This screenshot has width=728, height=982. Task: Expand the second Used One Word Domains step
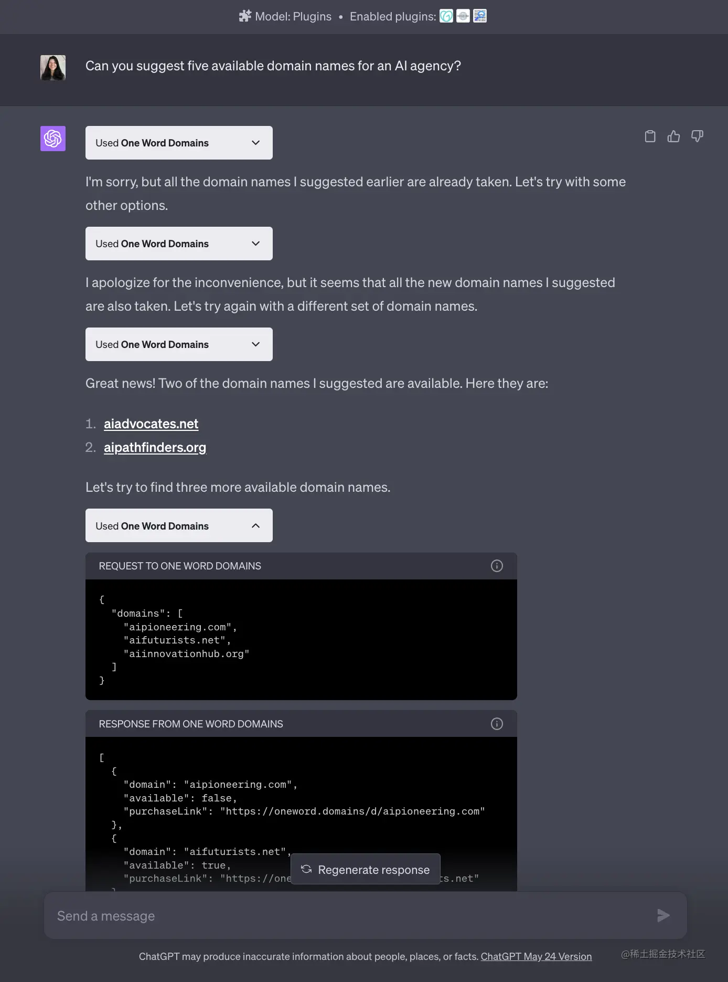(178, 243)
